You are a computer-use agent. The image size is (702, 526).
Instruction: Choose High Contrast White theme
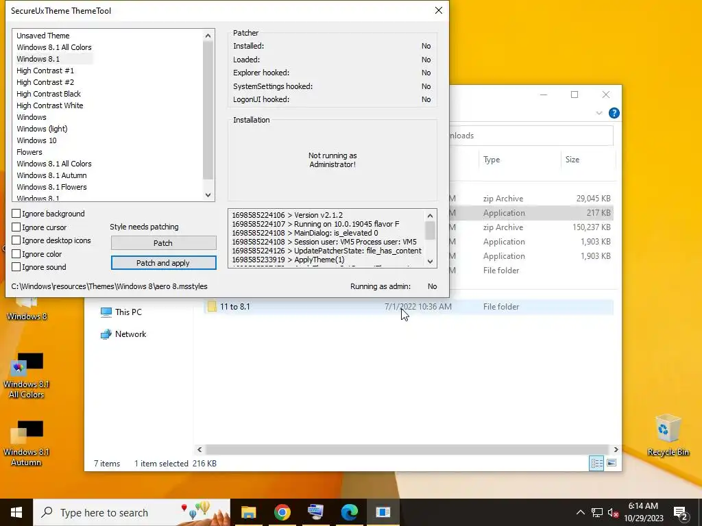(49, 105)
